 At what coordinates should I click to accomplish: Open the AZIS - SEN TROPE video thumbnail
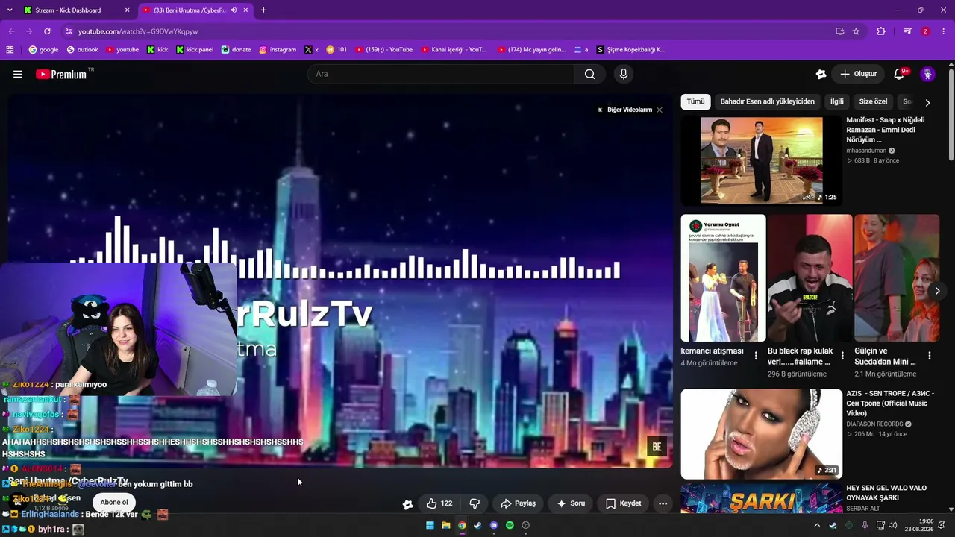pos(761,433)
